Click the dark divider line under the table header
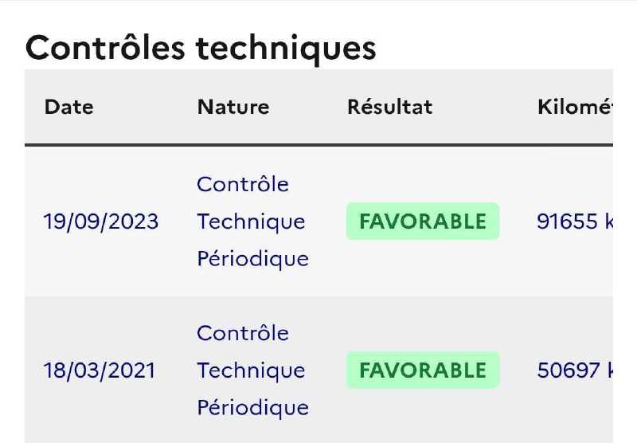 318,145
